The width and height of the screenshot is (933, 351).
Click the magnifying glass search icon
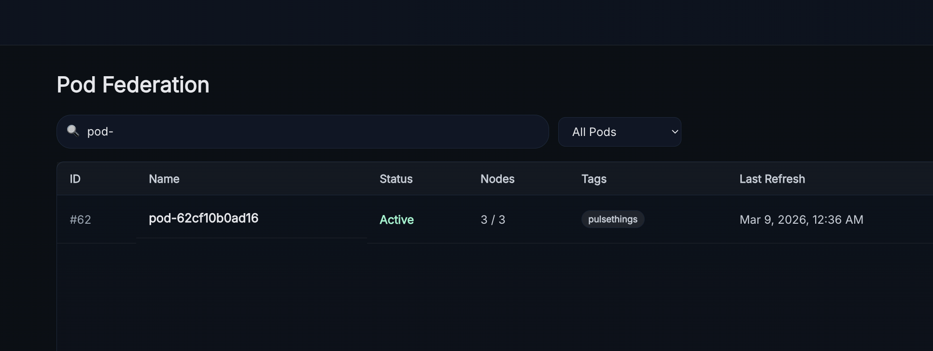[73, 131]
